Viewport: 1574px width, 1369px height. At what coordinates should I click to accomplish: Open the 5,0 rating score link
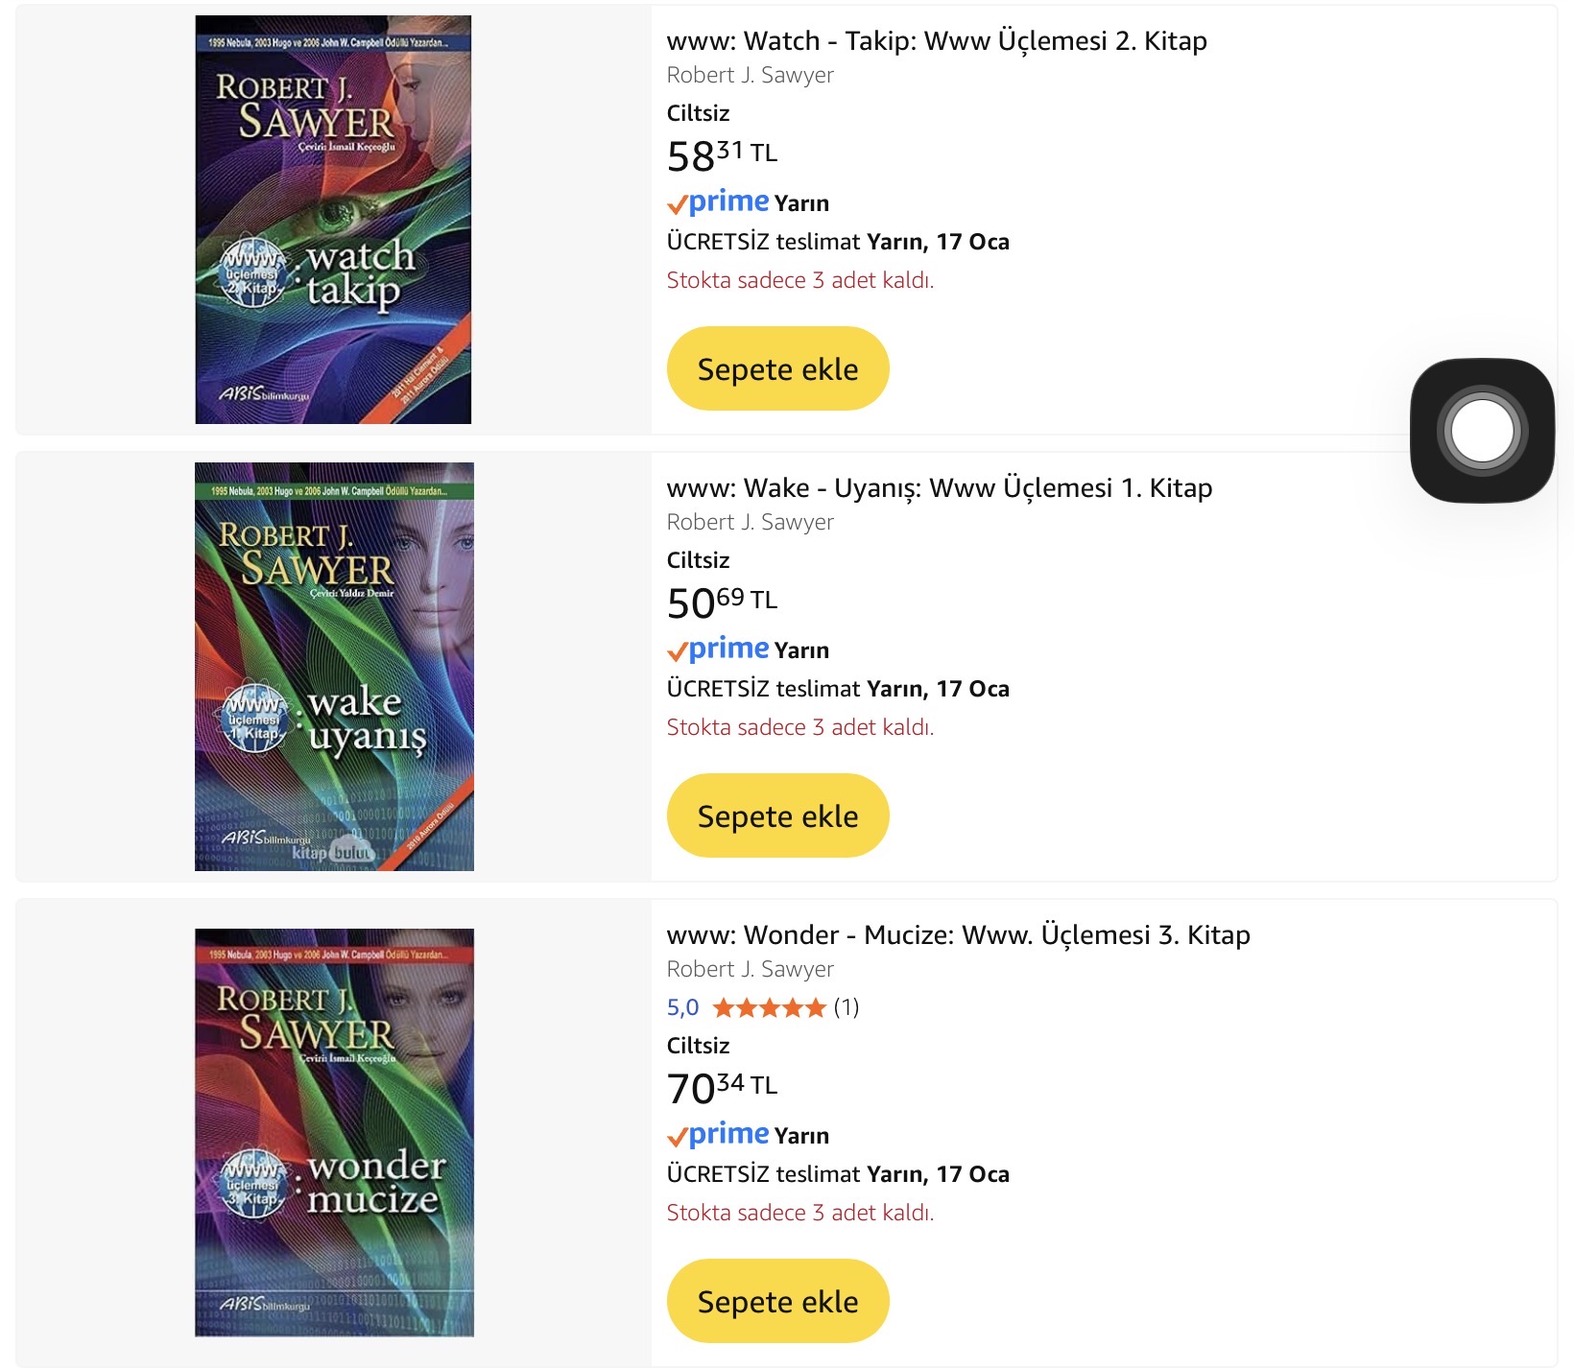682,1007
